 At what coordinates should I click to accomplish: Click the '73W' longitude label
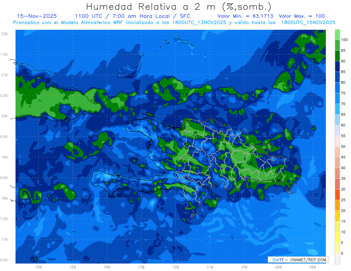tap(141, 267)
